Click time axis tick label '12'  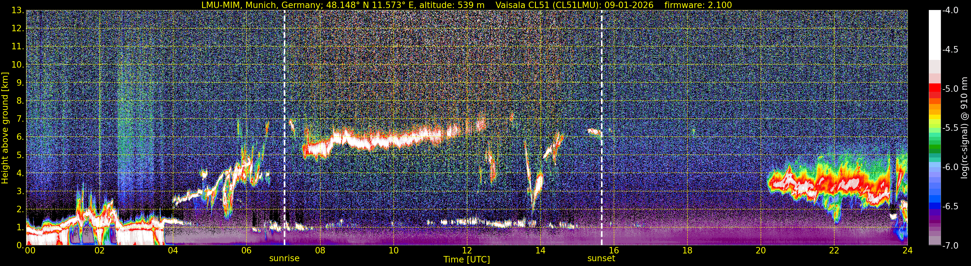tap(467, 251)
